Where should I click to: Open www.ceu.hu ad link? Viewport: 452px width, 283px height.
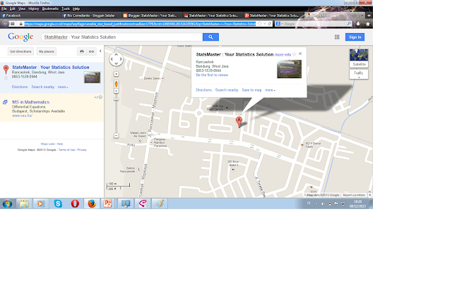22,115
